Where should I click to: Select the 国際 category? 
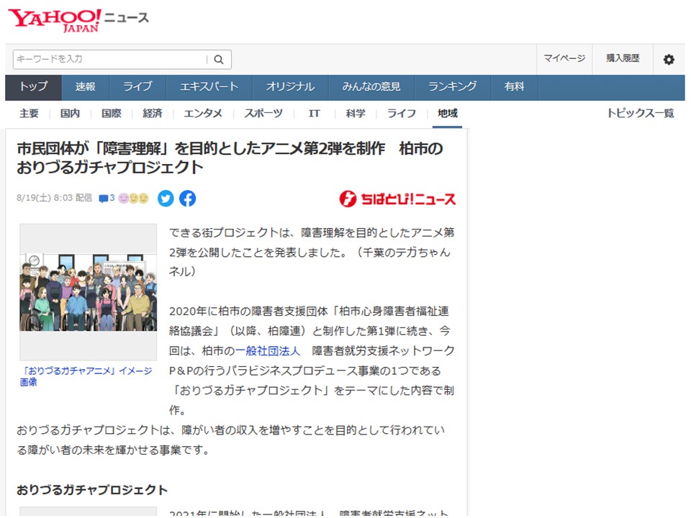[111, 114]
